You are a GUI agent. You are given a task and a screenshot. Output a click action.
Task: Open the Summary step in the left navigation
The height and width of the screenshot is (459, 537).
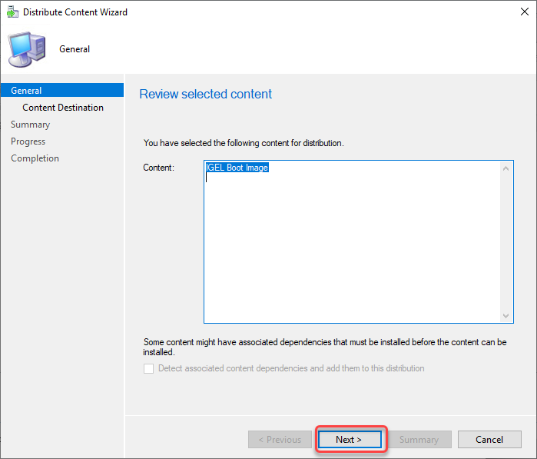(x=30, y=125)
